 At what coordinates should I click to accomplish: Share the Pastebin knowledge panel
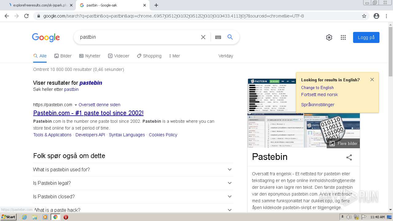[349, 157]
